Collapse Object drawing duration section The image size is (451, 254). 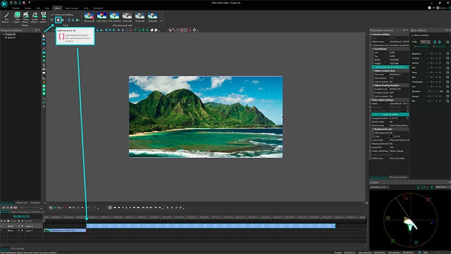click(x=373, y=85)
